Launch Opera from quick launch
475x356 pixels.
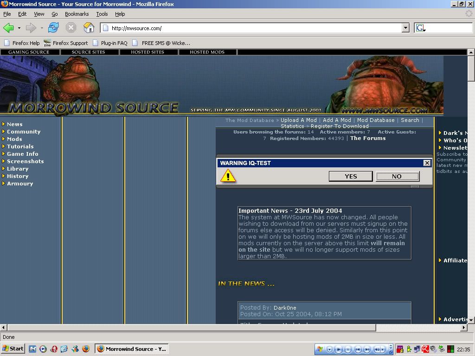[54, 349]
